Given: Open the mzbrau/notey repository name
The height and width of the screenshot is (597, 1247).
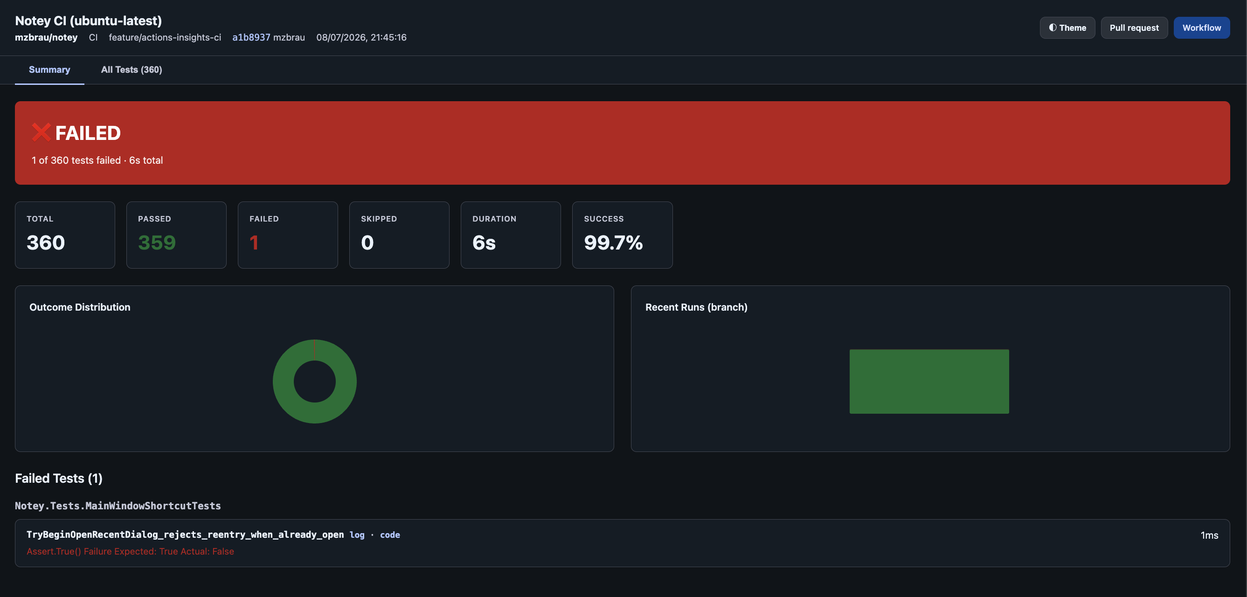Looking at the screenshot, I should point(46,37).
